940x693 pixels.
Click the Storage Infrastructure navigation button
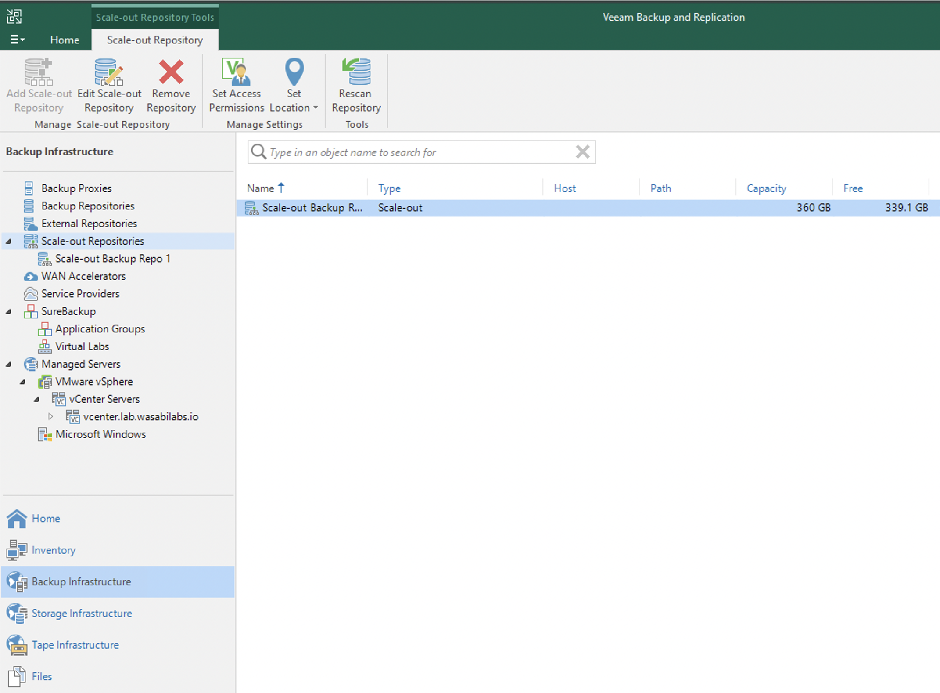click(x=82, y=614)
